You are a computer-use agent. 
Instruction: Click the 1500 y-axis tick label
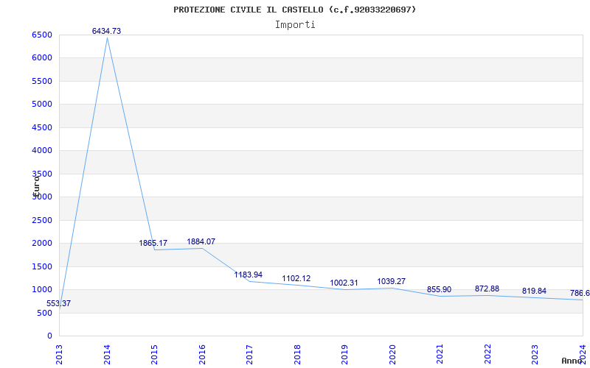(x=42, y=266)
